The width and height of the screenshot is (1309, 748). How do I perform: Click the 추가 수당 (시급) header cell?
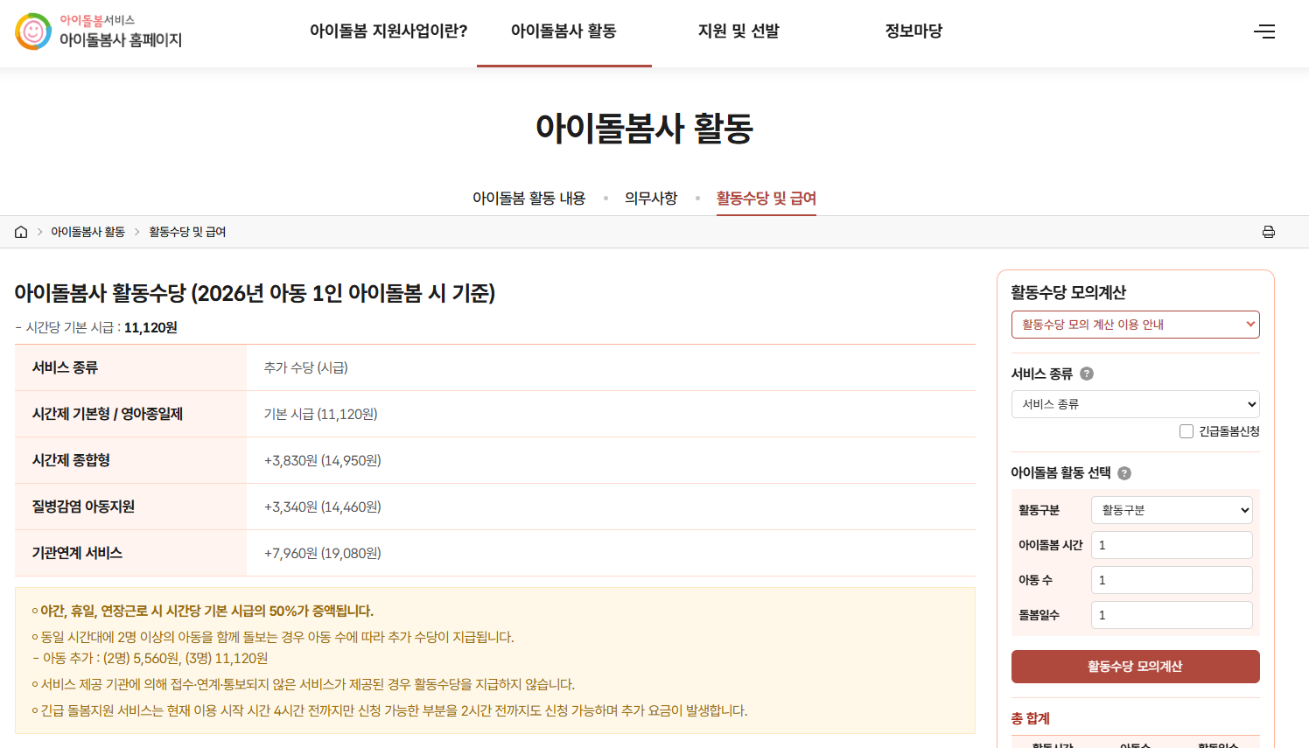click(x=611, y=367)
